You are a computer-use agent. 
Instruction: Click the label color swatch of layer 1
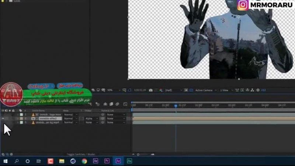(x=21, y=115)
